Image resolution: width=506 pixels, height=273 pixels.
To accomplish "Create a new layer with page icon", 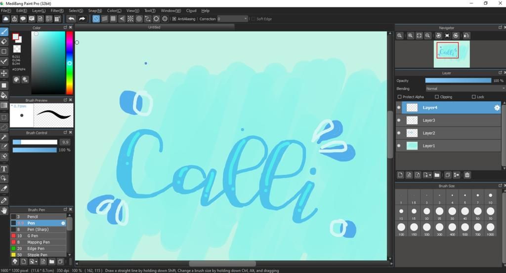I will tap(400, 175).
